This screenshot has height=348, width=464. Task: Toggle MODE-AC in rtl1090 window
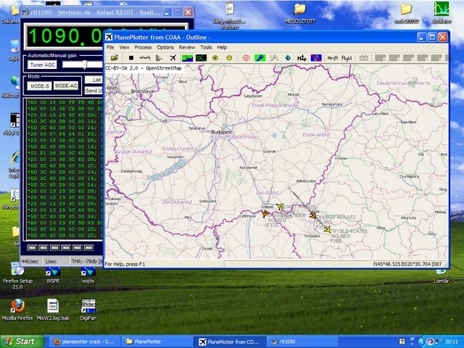pyautogui.click(x=66, y=86)
